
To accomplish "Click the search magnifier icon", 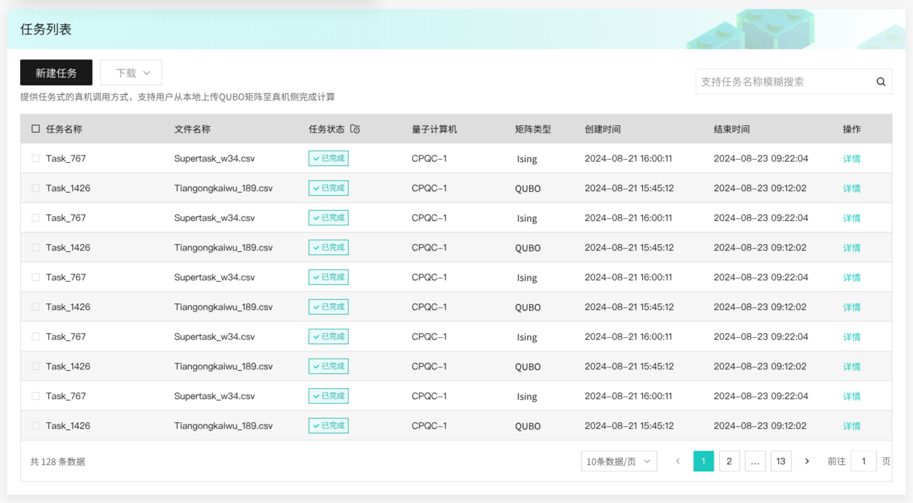I will click(881, 82).
